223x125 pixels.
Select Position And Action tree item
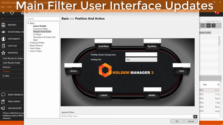pyautogui.click(x=42, y=32)
